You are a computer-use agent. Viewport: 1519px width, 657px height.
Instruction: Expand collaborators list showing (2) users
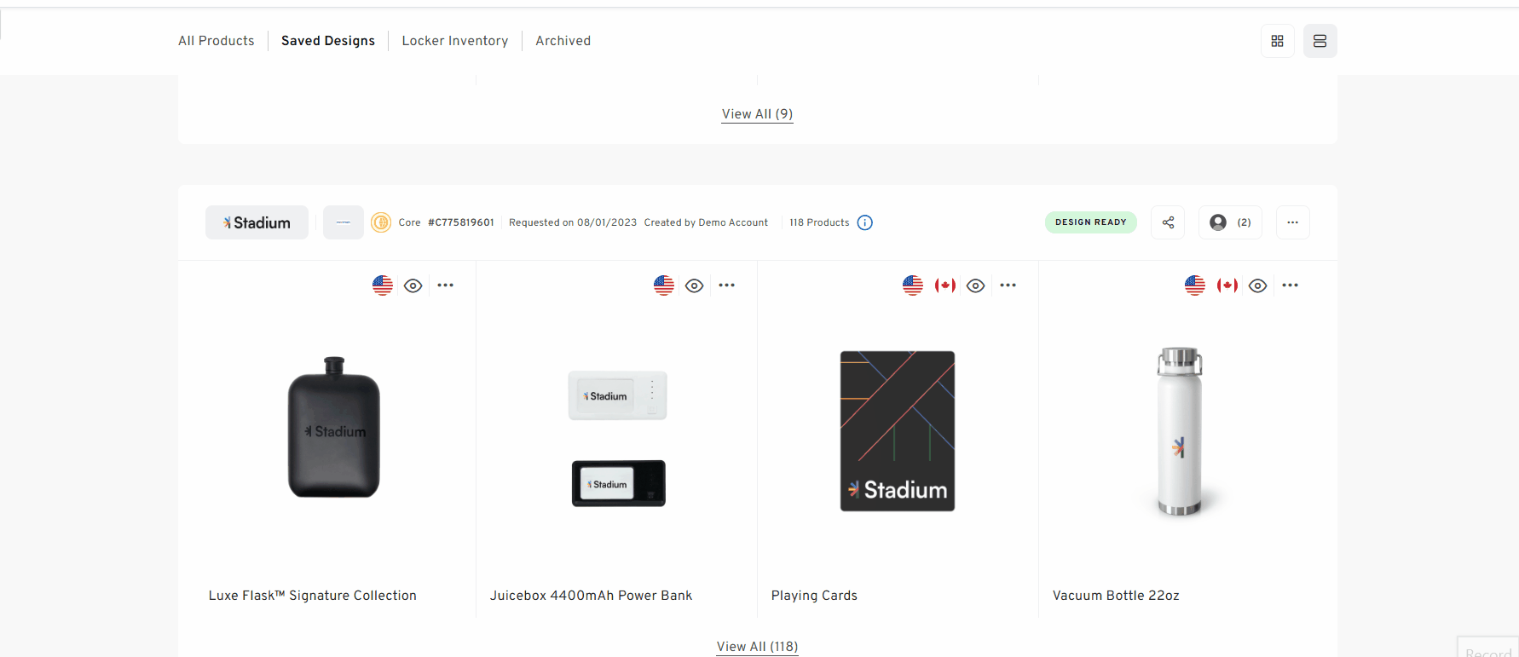[1230, 222]
